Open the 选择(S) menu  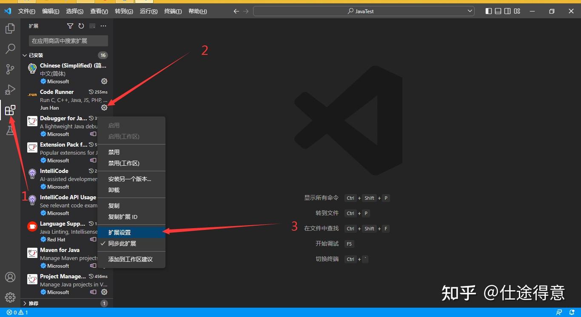coord(75,11)
